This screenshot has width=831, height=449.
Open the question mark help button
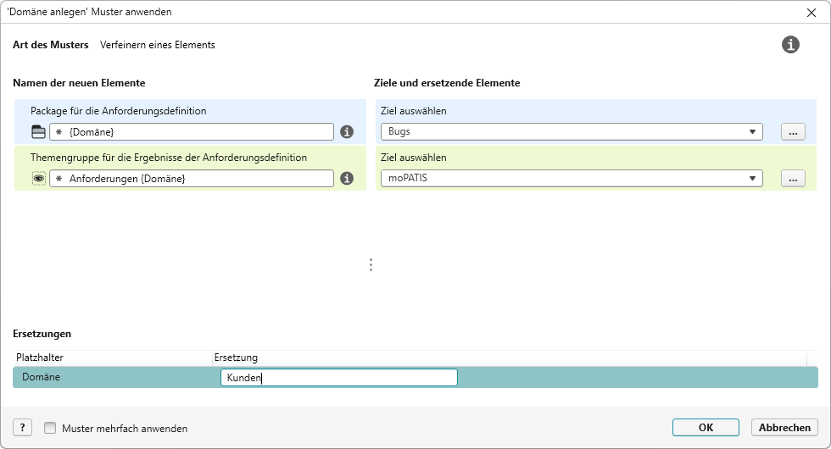[x=23, y=428]
